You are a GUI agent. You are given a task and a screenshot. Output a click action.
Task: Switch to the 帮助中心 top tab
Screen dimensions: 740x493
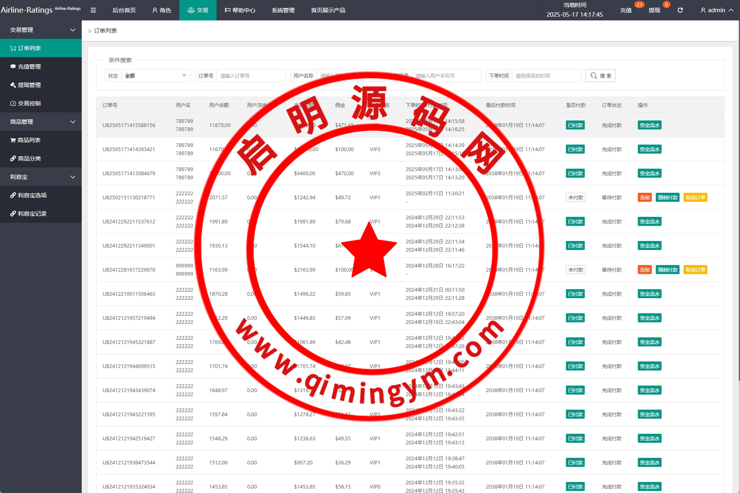[x=240, y=10]
